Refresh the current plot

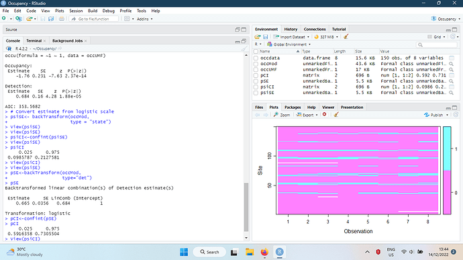[456, 115]
